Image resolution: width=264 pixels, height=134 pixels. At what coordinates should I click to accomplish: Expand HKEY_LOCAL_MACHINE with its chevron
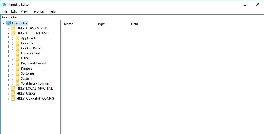click(8, 89)
